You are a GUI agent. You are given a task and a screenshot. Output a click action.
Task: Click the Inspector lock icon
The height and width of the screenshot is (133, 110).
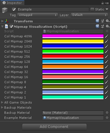(102, 3)
